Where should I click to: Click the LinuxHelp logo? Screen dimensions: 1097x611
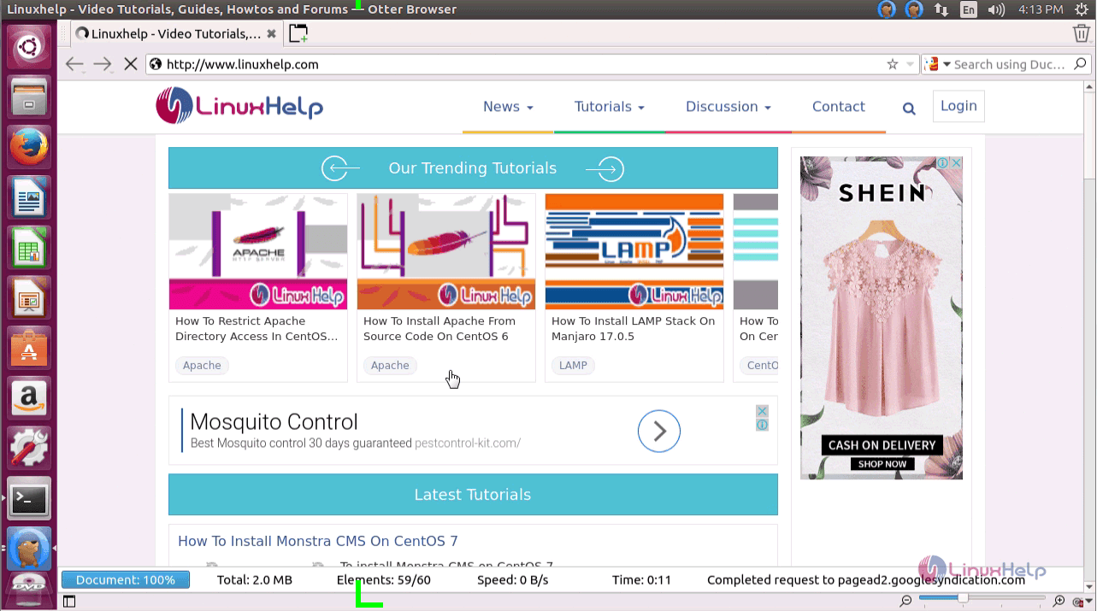239,106
